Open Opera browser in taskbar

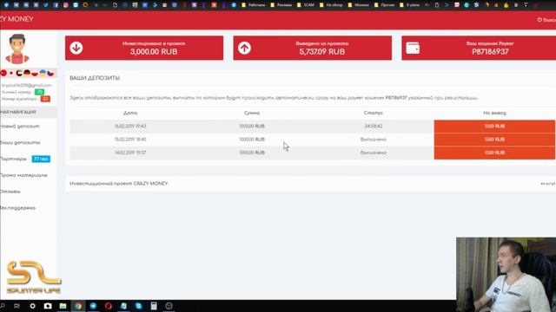(109, 306)
